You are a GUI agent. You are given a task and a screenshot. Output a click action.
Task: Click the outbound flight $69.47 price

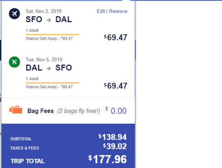click(115, 37)
